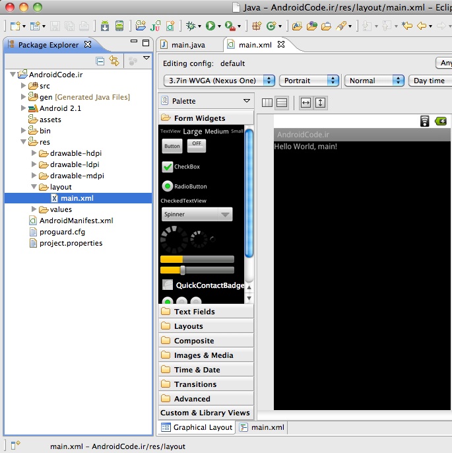452x453 pixels.
Task: Select AndroidManifest.xml in Package Explorer
Action: (76, 221)
